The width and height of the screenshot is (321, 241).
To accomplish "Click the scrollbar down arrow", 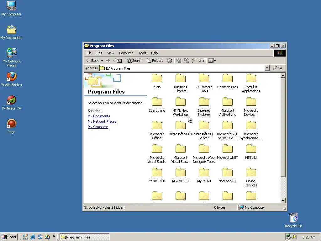I will [x=283, y=201].
